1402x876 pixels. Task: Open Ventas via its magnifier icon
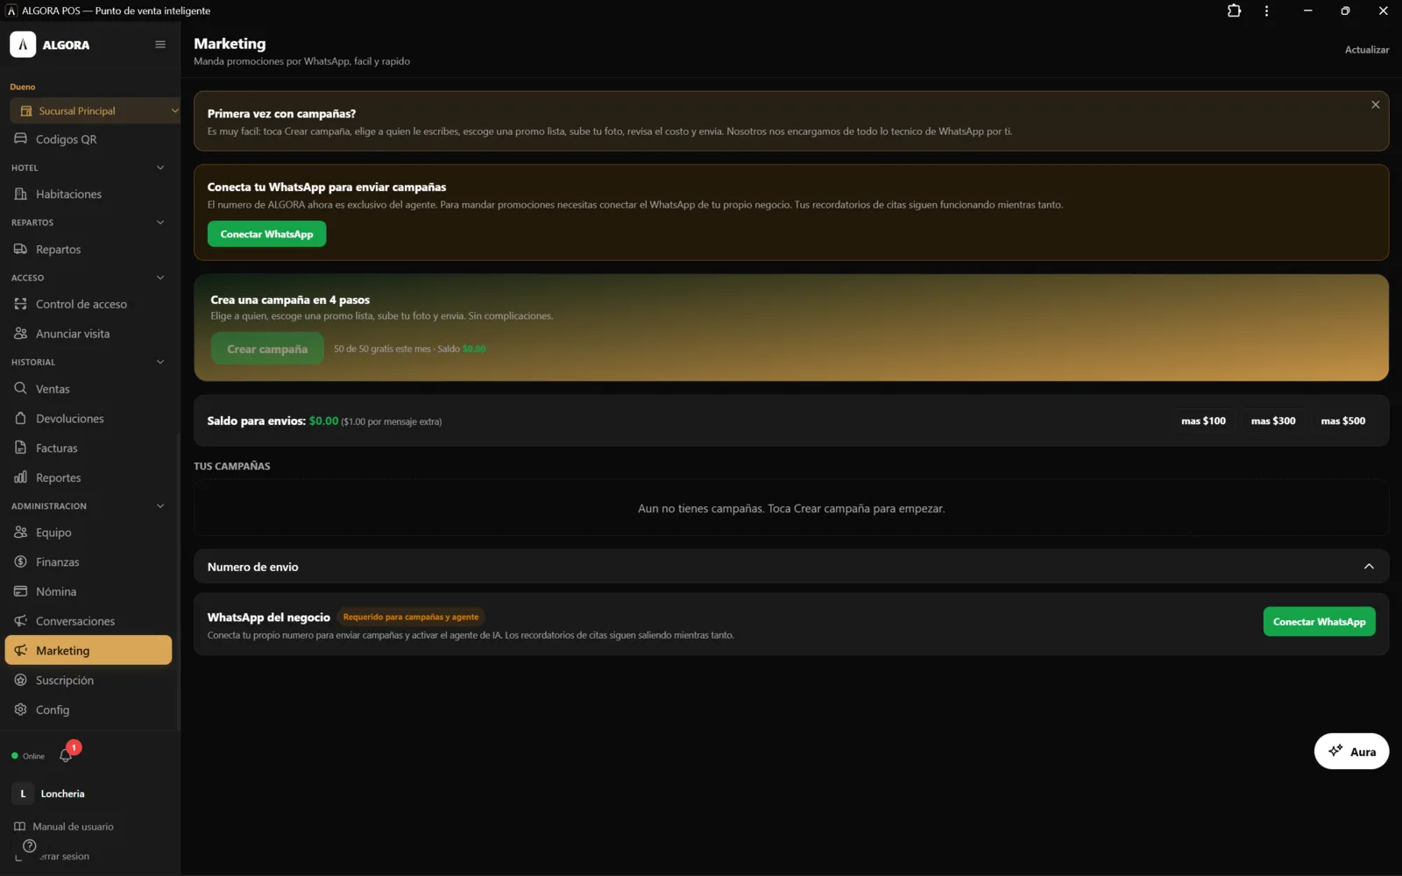[x=20, y=388]
